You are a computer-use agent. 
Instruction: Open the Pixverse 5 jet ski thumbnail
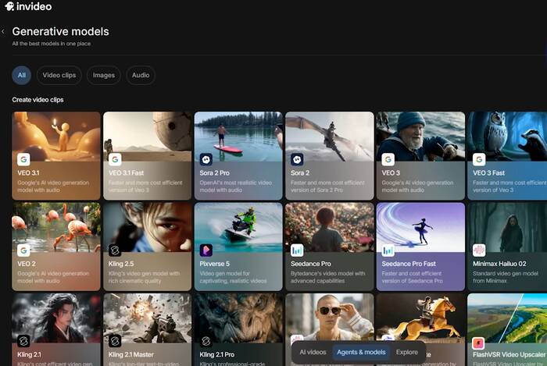point(238,227)
